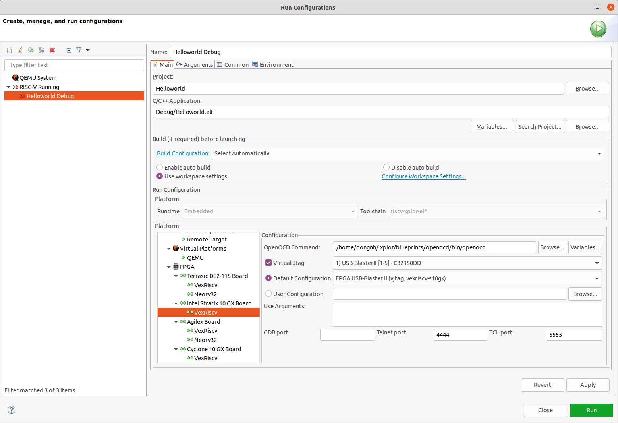Click Variables below the C/C++ Application field

coord(492,127)
